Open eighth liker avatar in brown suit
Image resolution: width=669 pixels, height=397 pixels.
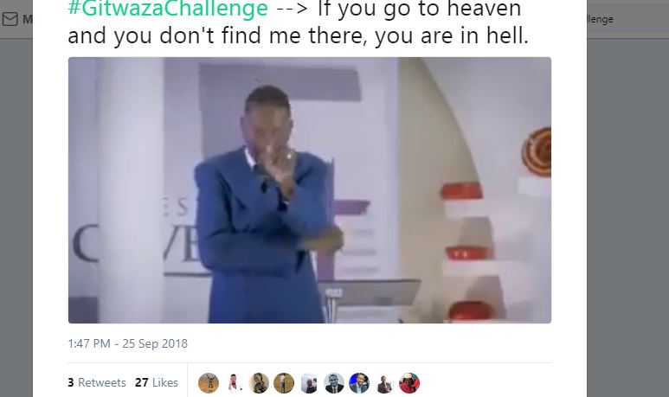tap(384, 383)
